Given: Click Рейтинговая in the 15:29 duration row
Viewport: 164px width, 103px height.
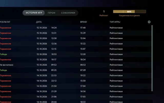Looking at the screenshot, I should click(x=116, y=33).
